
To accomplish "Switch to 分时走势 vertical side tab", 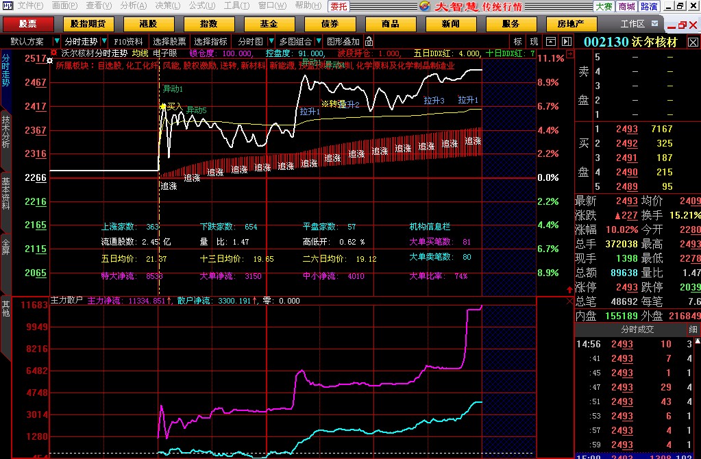I will click(x=5, y=71).
